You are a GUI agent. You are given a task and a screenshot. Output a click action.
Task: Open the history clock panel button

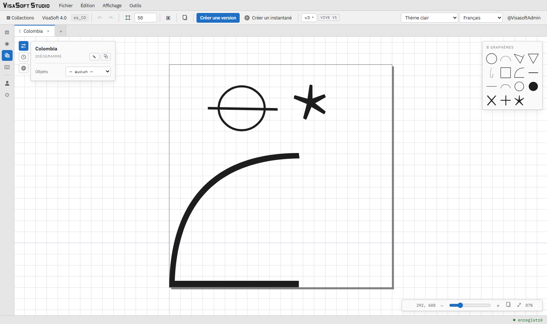coord(23,57)
